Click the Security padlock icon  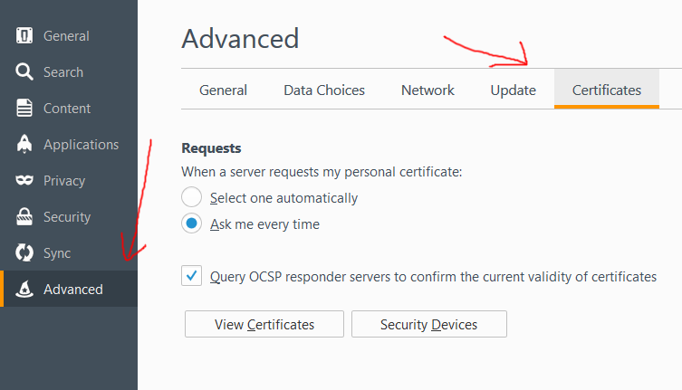(x=24, y=216)
